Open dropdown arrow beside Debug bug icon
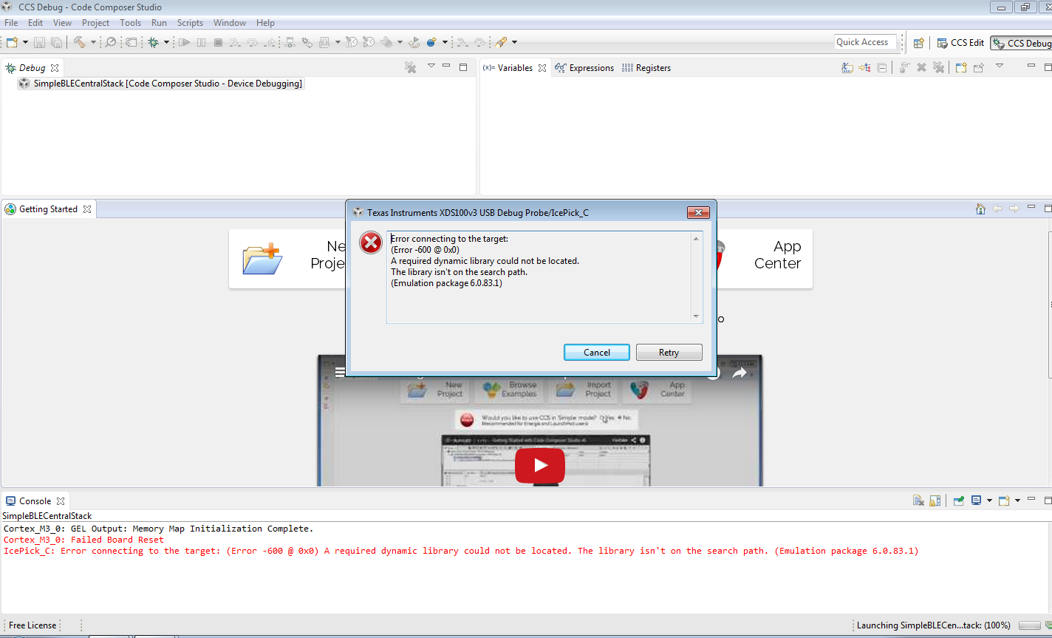This screenshot has width=1052, height=638. [166, 42]
